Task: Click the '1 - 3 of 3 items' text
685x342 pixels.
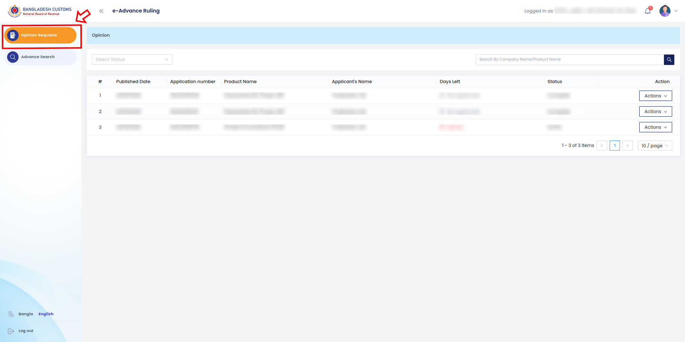Action: 578,146
